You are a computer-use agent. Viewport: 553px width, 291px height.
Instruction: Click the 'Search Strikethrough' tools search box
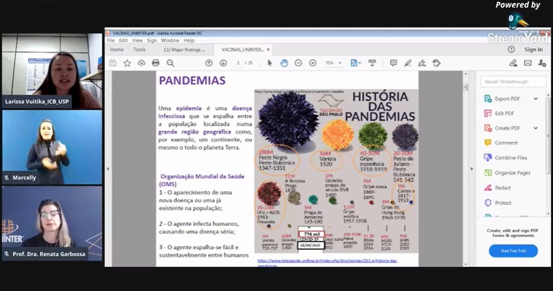513,82
